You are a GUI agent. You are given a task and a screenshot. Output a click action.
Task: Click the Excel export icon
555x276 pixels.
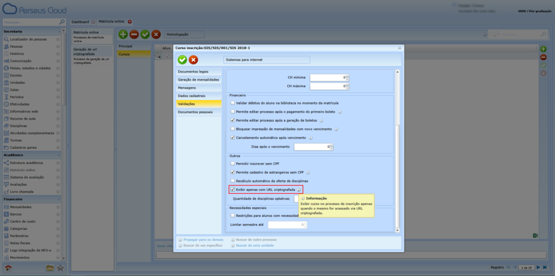[x=534, y=235]
